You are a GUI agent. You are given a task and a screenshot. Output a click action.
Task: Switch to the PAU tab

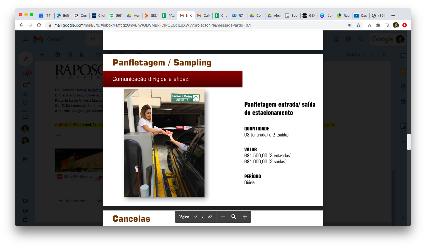[169, 16]
